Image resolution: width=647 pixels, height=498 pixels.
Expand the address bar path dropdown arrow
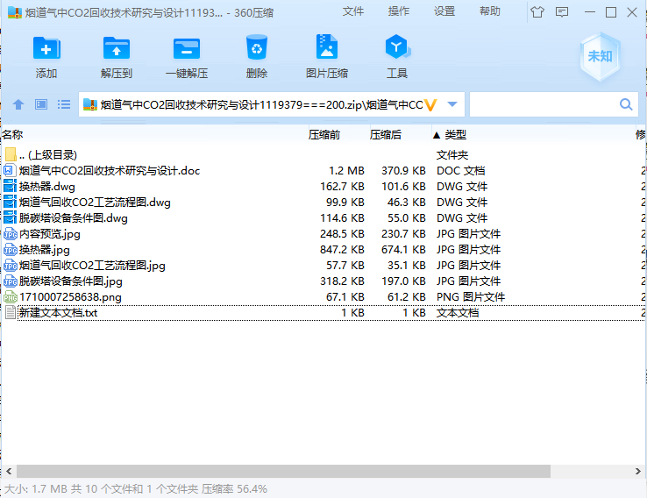(x=452, y=104)
